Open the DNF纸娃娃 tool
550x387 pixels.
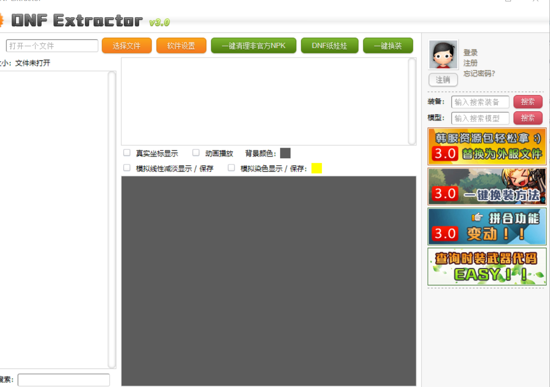click(x=329, y=45)
